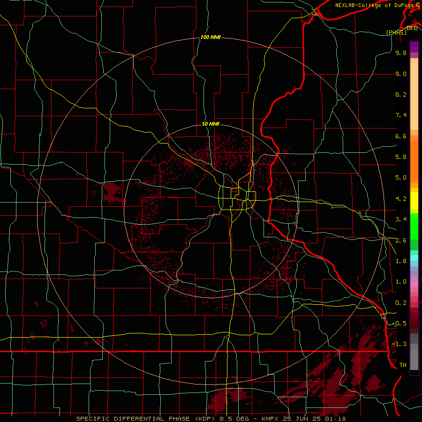Viewport: 422px width, 422px height.
Task: Click the 8.2 scale value
Action: pyautogui.click(x=401, y=94)
